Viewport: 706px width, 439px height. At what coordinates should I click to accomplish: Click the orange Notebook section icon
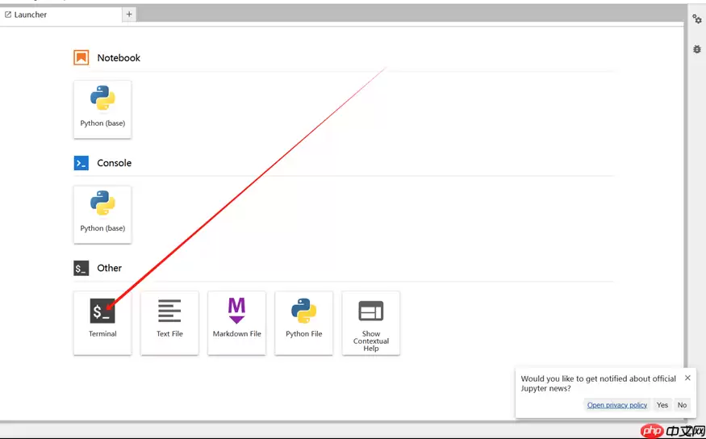tap(81, 57)
